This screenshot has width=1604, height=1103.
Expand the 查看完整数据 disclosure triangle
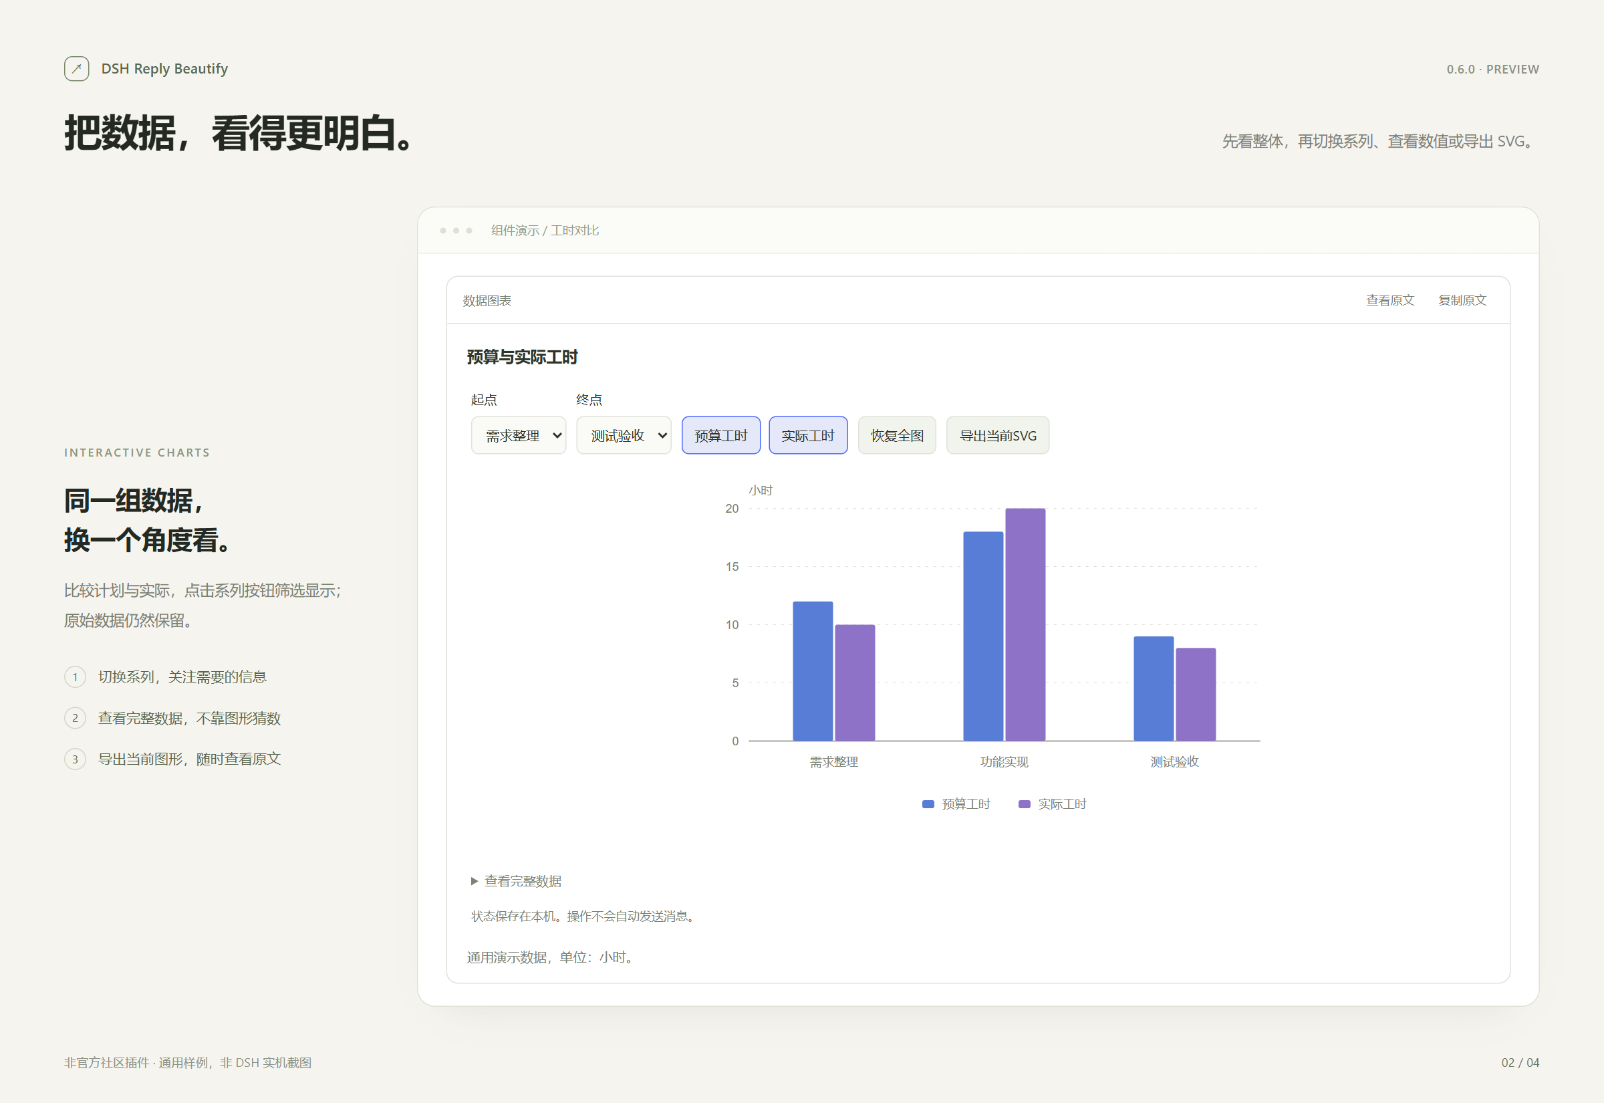click(x=475, y=881)
